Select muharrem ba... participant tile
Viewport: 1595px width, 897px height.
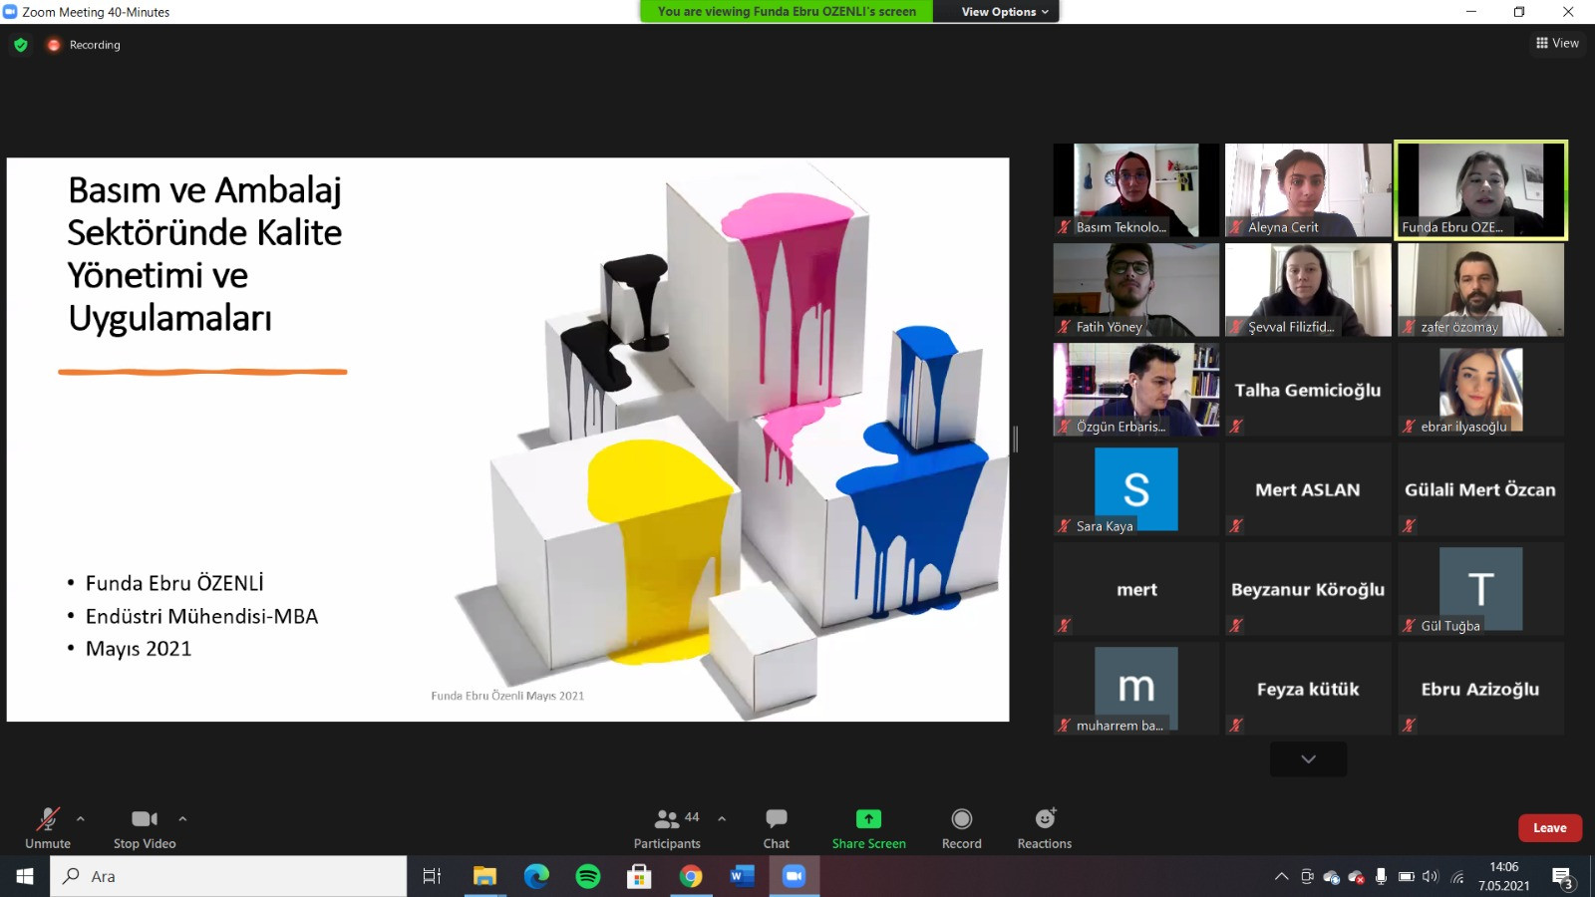(x=1136, y=689)
